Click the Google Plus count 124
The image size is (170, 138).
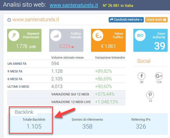(x=159, y=82)
